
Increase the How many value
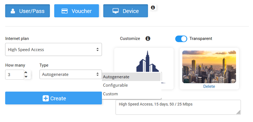(x=26, y=72)
